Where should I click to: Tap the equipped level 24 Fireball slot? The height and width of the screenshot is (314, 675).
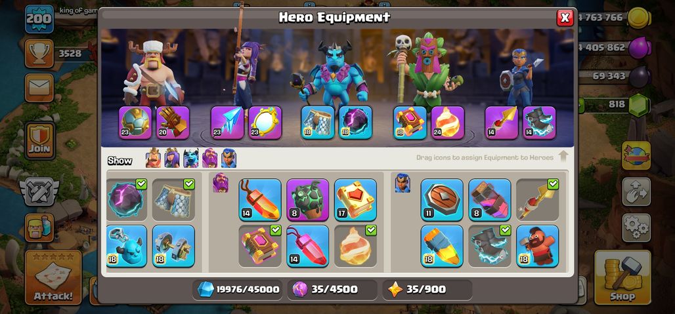click(448, 123)
